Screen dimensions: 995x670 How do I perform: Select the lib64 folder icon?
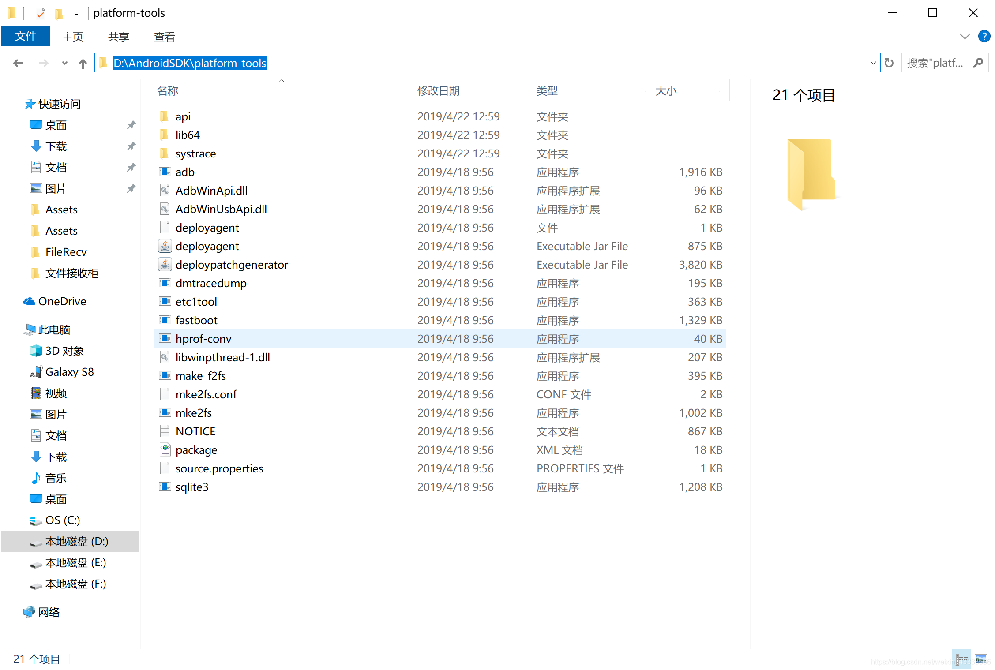tap(164, 135)
